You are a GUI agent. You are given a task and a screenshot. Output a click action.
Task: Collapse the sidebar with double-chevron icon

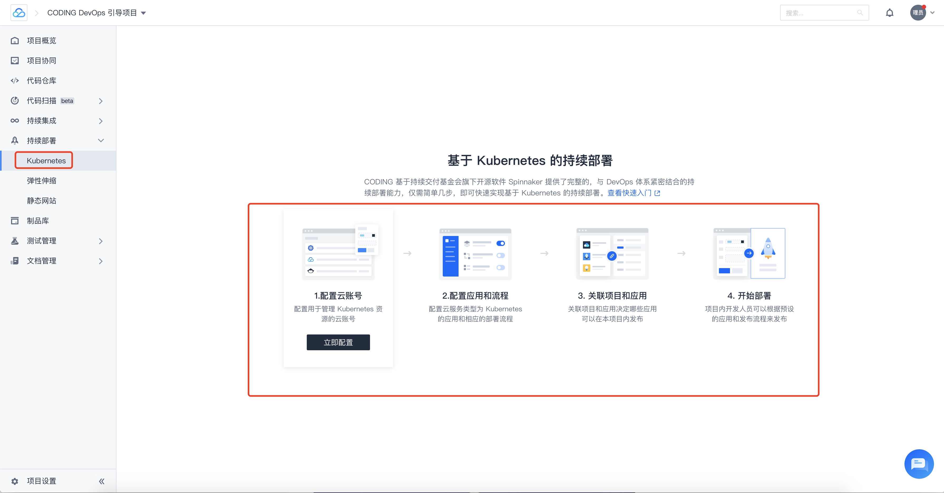tap(101, 481)
